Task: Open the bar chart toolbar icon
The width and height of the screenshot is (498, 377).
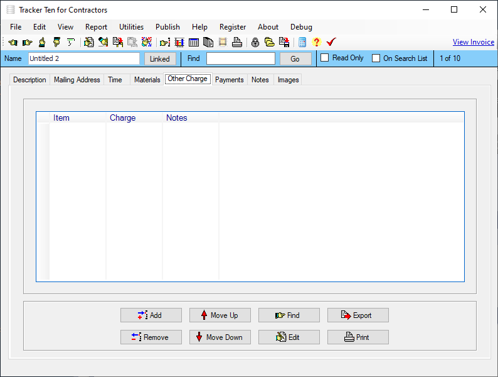Action: tap(179, 42)
